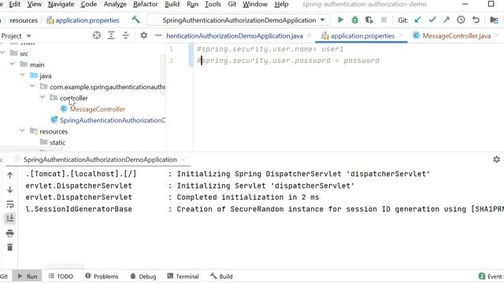Select application.properties editor tab
The height and width of the screenshot is (283, 504).
(x=362, y=35)
